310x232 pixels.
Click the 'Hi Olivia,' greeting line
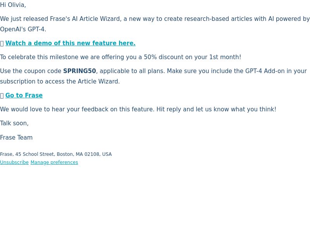13,5
